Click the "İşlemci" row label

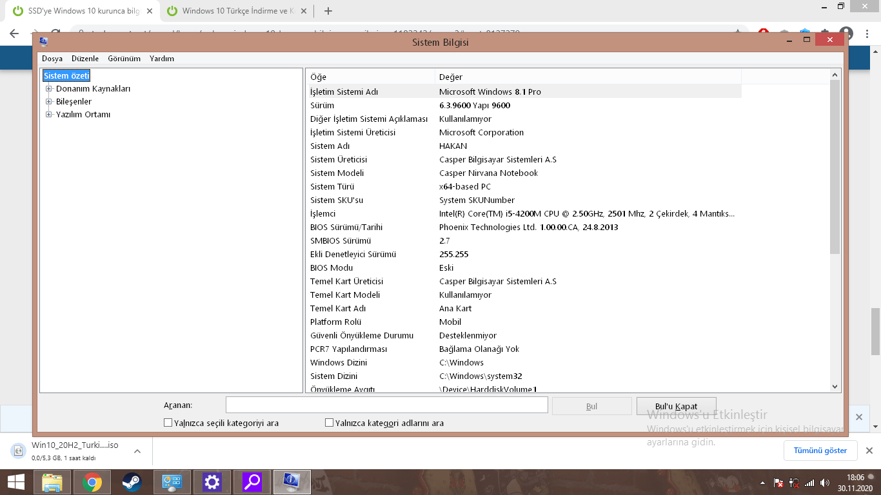[323, 213]
